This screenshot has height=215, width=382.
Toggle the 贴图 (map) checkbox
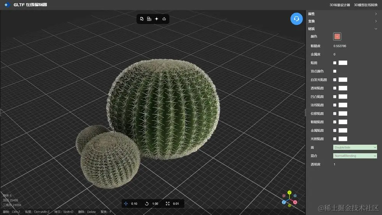pos(335,63)
